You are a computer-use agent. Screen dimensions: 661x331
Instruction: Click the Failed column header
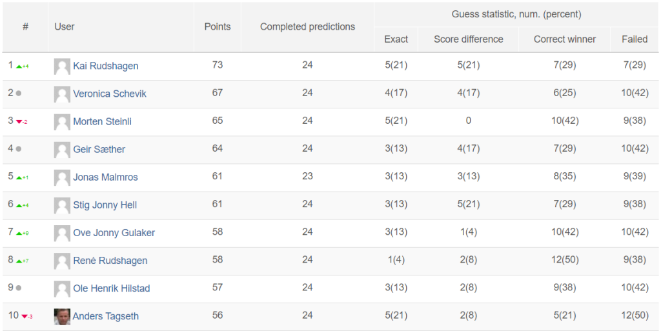click(x=635, y=39)
